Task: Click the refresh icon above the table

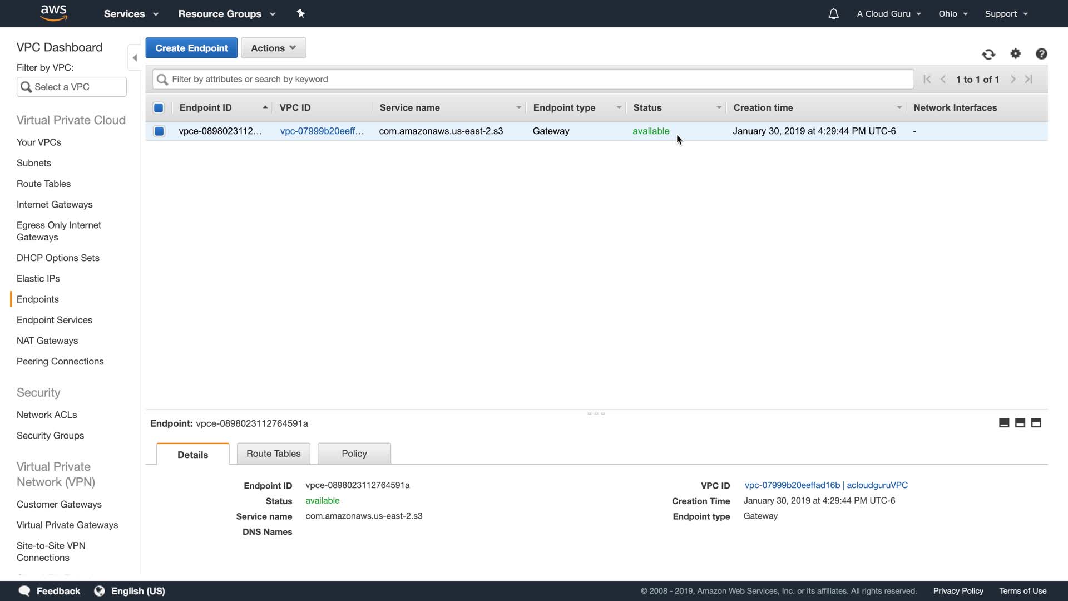Action: (x=988, y=54)
